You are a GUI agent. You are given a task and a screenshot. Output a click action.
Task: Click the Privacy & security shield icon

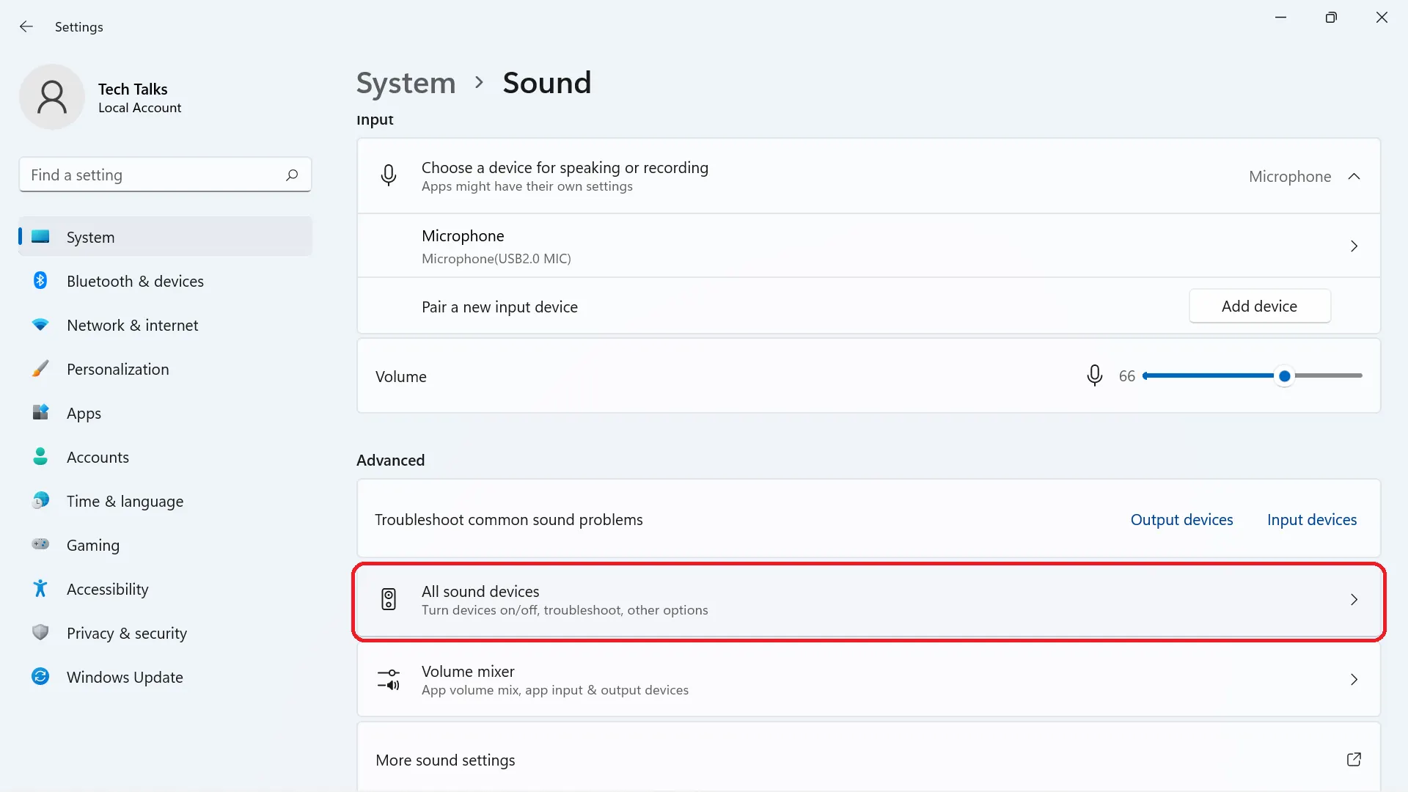point(40,632)
